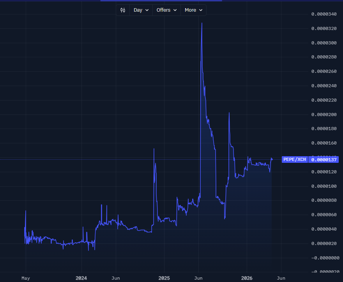Click the 2026 label on time axis
The width and height of the screenshot is (343, 282).
[x=247, y=278]
